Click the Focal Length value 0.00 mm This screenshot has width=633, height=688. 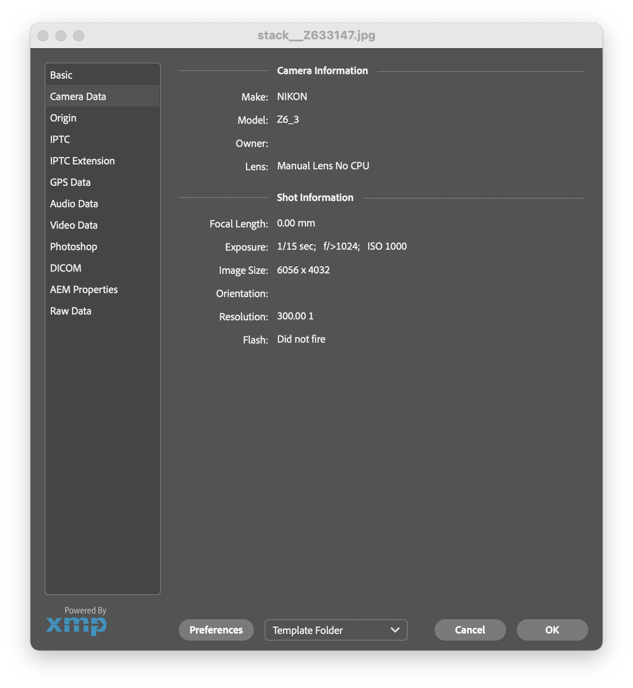click(x=296, y=223)
